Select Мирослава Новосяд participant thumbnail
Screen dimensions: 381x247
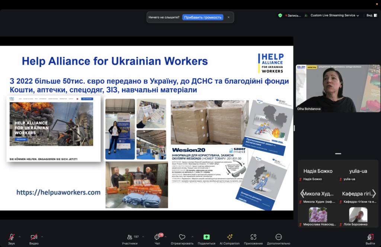click(x=318, y=215)
